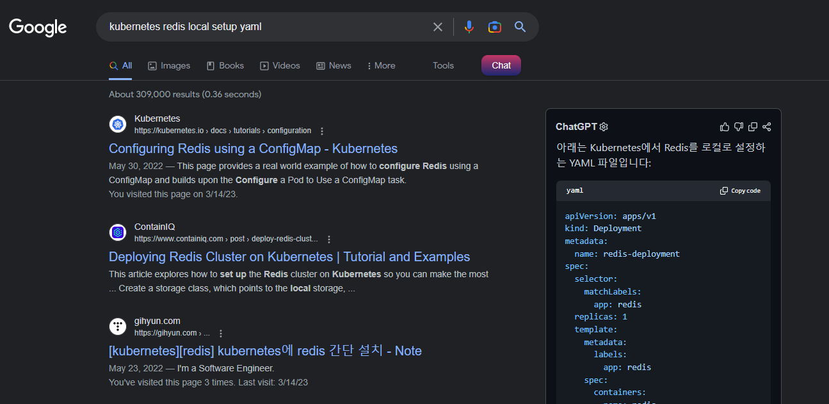This screenshot has height=404, width=829.
Task: Click the yaml language label in code header
Action: tap(575, 191)
